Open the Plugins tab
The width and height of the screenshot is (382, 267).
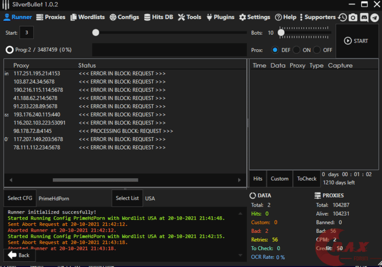click(220, 17)
